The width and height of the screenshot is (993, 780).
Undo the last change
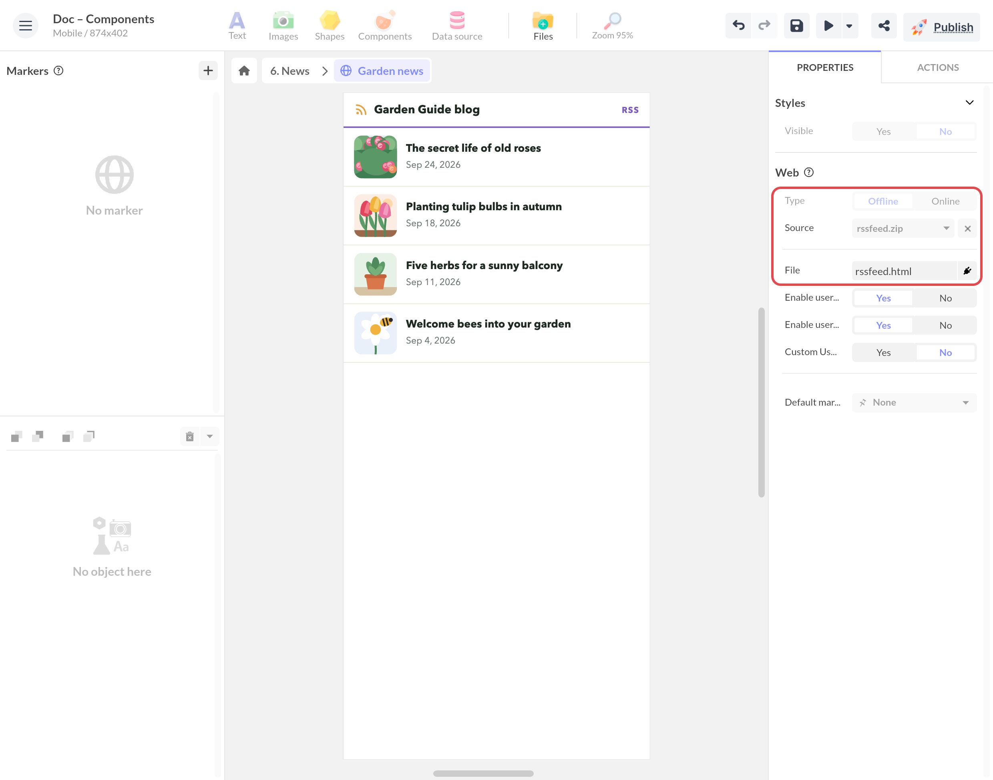(738, 26)
